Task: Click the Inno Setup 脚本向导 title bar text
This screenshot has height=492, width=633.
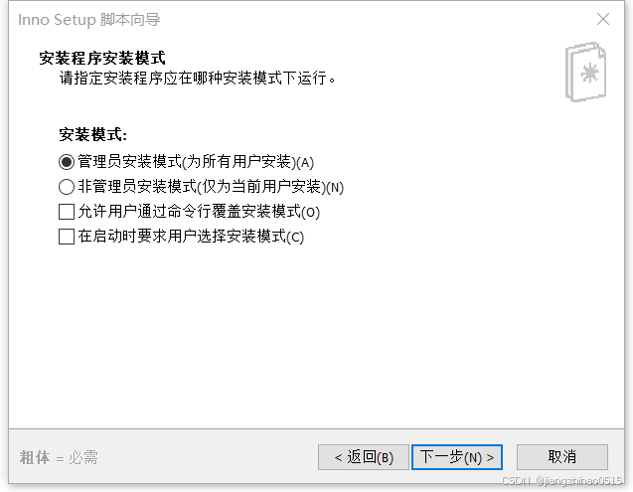Action: pyautogui.click(x=89, y=20)
